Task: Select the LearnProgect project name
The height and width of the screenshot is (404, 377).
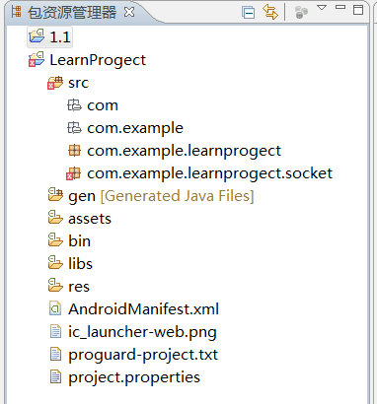Action: coord(98,60)
